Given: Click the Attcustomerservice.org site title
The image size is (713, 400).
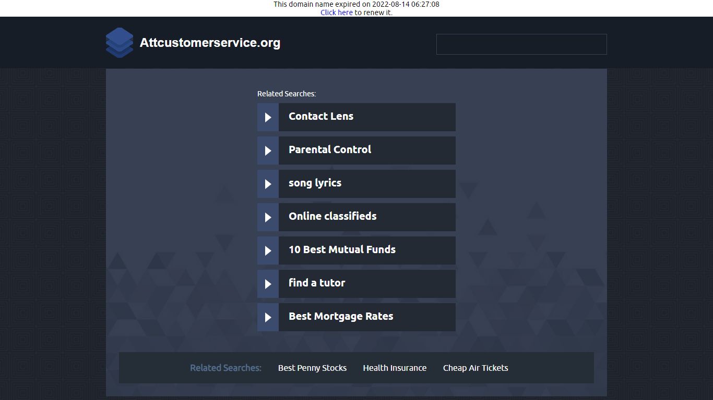Looking at the screenshot, I should (x=210, y=43).
